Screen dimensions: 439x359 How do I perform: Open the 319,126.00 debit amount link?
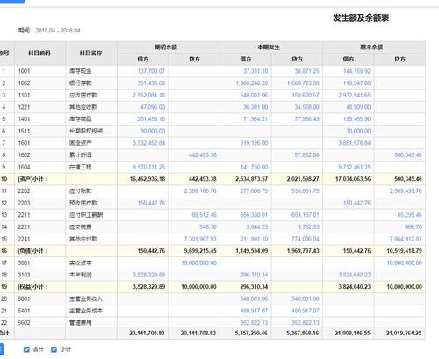point(254,143)
